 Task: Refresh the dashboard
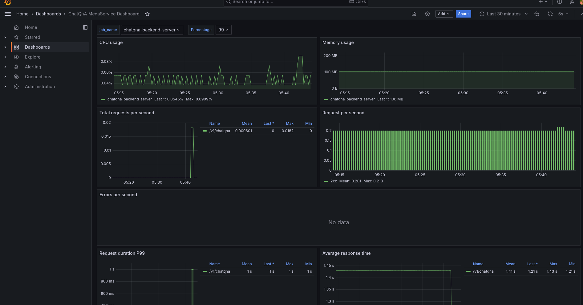pyautogui.click(x=550, y=14)
